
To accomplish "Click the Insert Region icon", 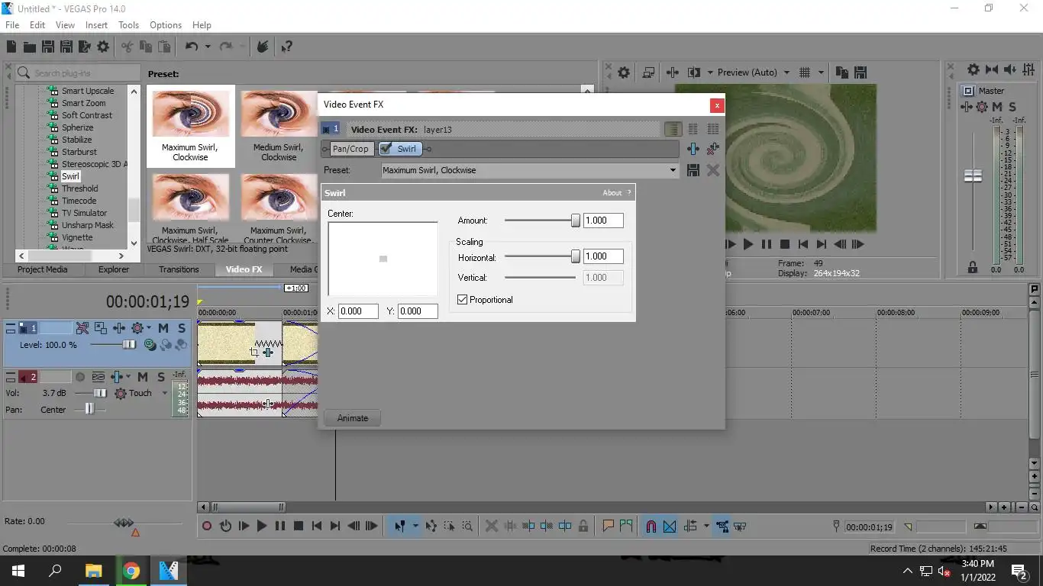I will (x=626, y=526).
